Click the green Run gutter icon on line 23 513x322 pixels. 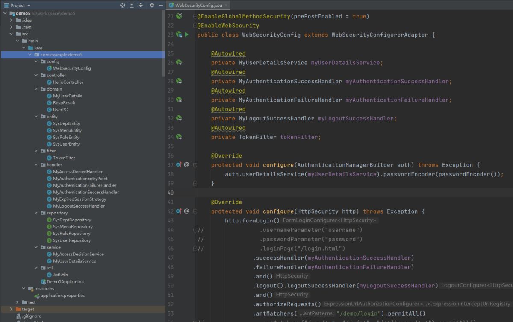pyautogui.click(x=187, y=35)
